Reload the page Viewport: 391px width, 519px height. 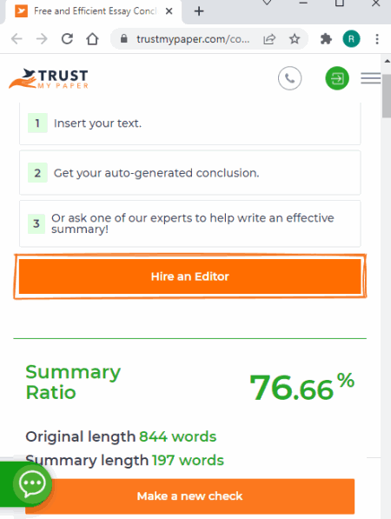click(x=67, y=39)
